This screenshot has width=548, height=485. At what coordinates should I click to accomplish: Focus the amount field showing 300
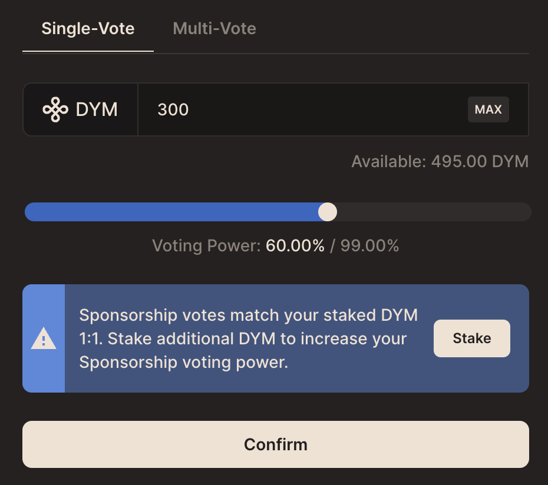pyautogui.click(x=302, y=109)
